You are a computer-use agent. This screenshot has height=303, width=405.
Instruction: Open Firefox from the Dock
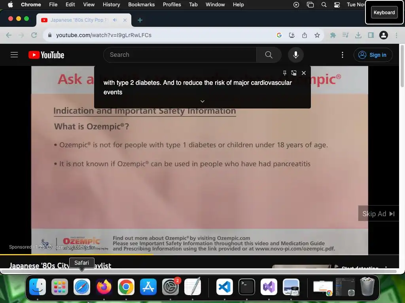[x=104, y=287]
